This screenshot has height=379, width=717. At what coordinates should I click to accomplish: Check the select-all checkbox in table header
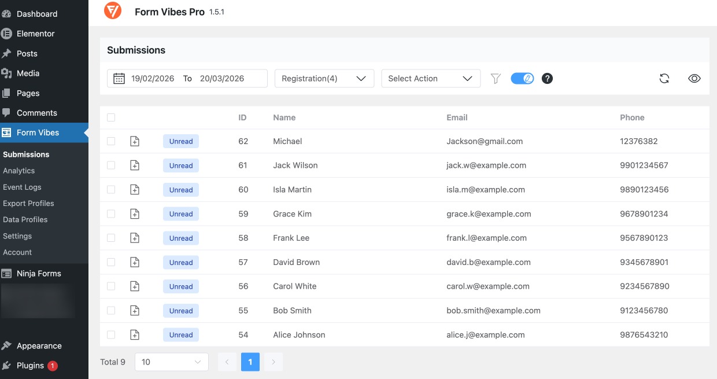pyautogui.click(x=110, y=117)
